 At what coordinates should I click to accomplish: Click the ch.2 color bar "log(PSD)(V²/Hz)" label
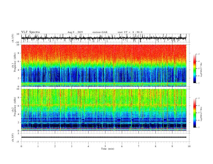(201, 114)
